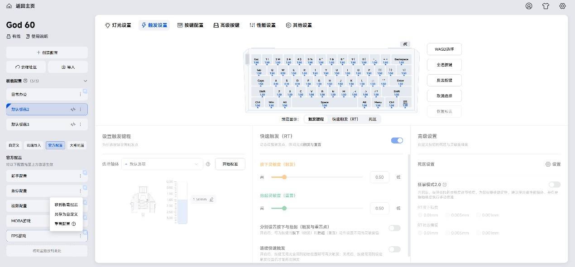Click the WASD选择 button

(x=444, y=49)
